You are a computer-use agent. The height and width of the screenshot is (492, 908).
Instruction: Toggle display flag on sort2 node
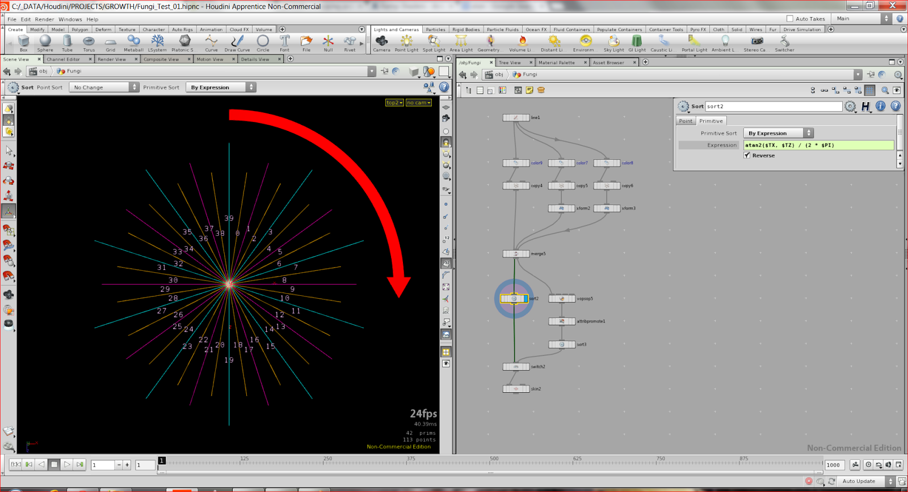[x=526, y=299]
